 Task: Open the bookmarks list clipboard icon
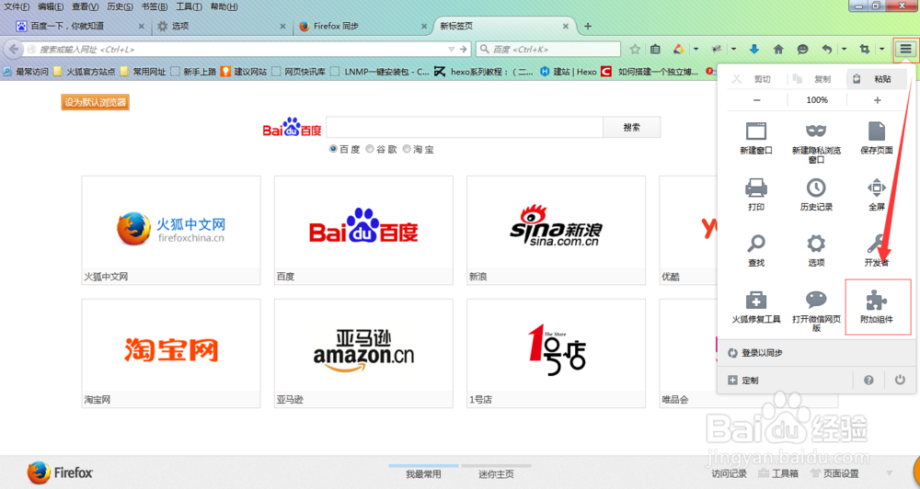(x=655, y=50)
